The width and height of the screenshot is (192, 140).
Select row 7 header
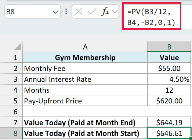tap(11, 122)
